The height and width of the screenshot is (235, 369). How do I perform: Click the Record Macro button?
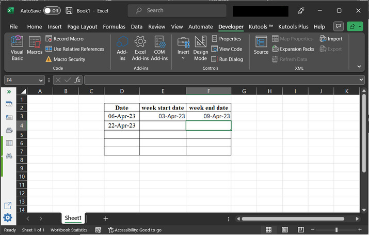tap(65, 39)
